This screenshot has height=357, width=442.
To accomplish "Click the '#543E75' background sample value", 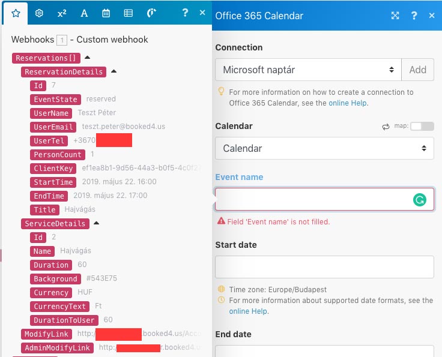I will coord(101,278).
